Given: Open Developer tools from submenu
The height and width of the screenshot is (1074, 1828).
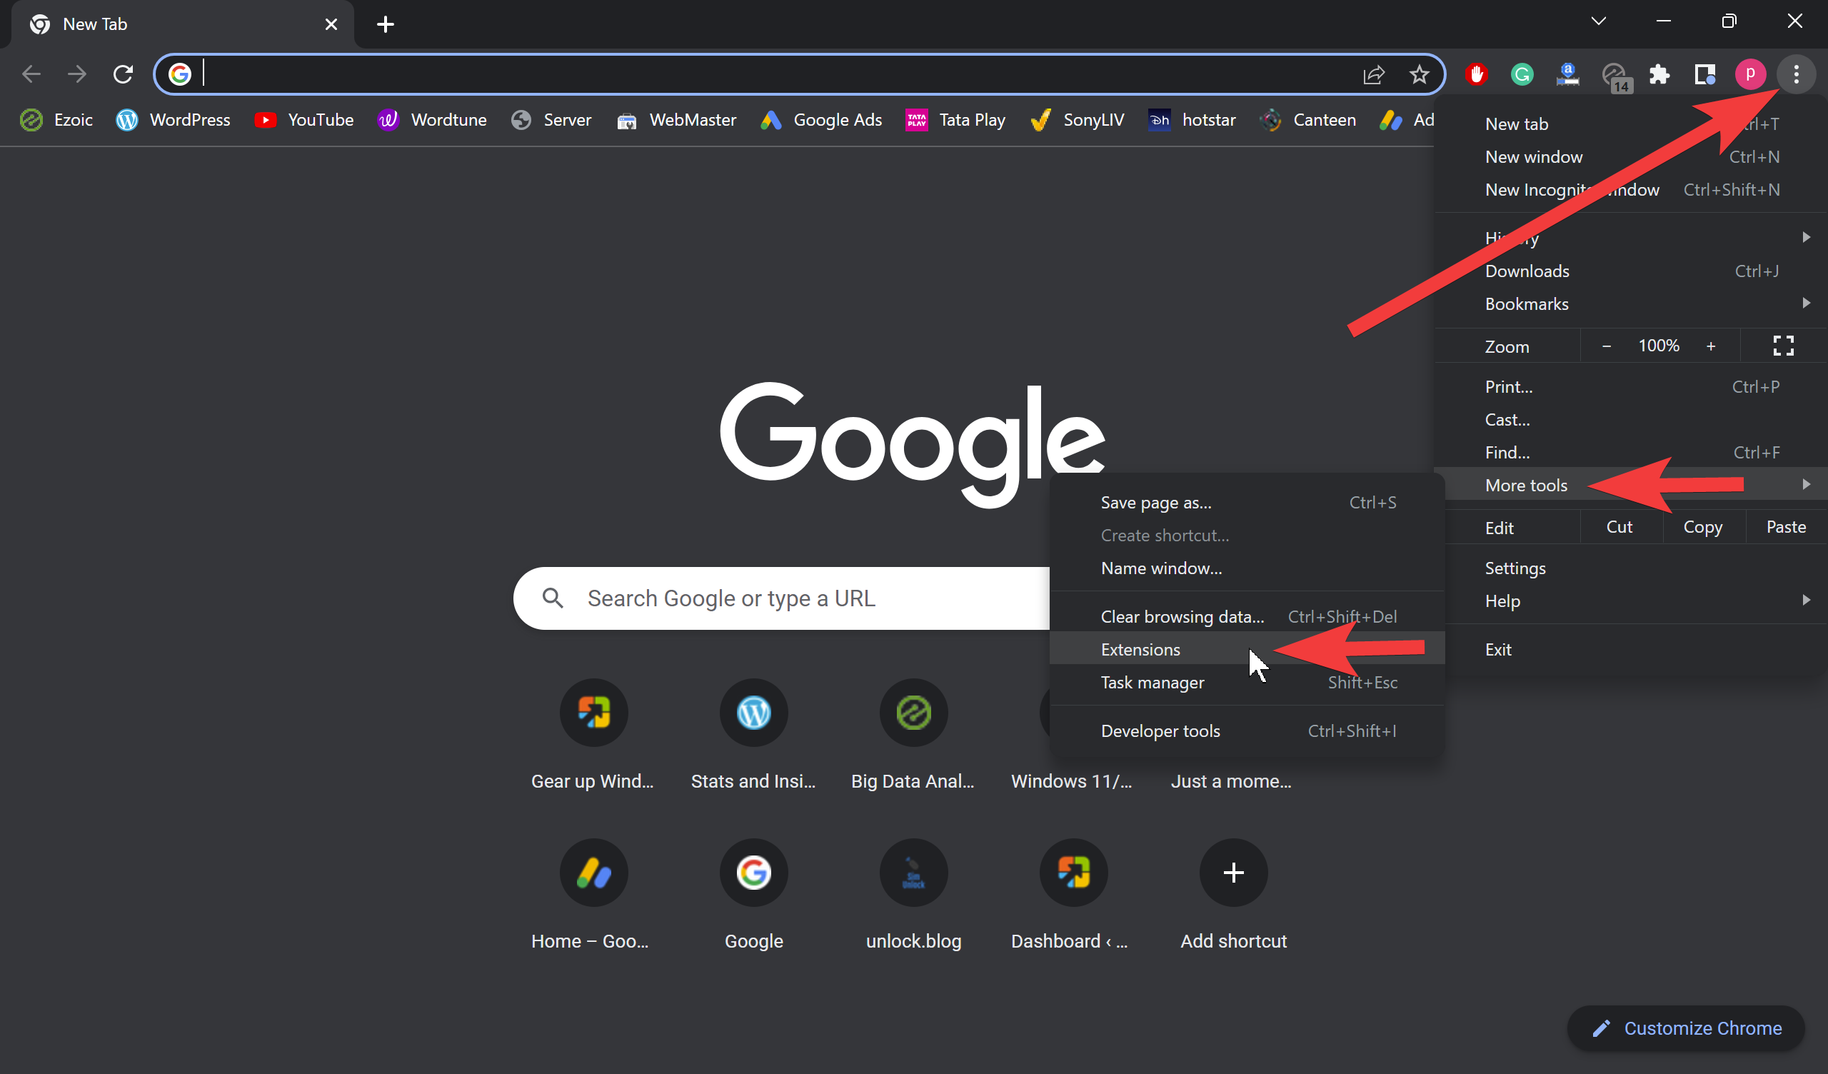Looking at the screenshot, I should (x=1247, y=731).
